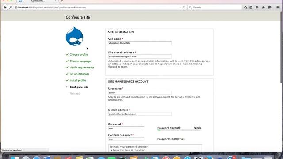The width and height of the screenshot is (283, 159).
Task: Open the address bar history dropdown arrow
Action: click(x=180, y=8)
